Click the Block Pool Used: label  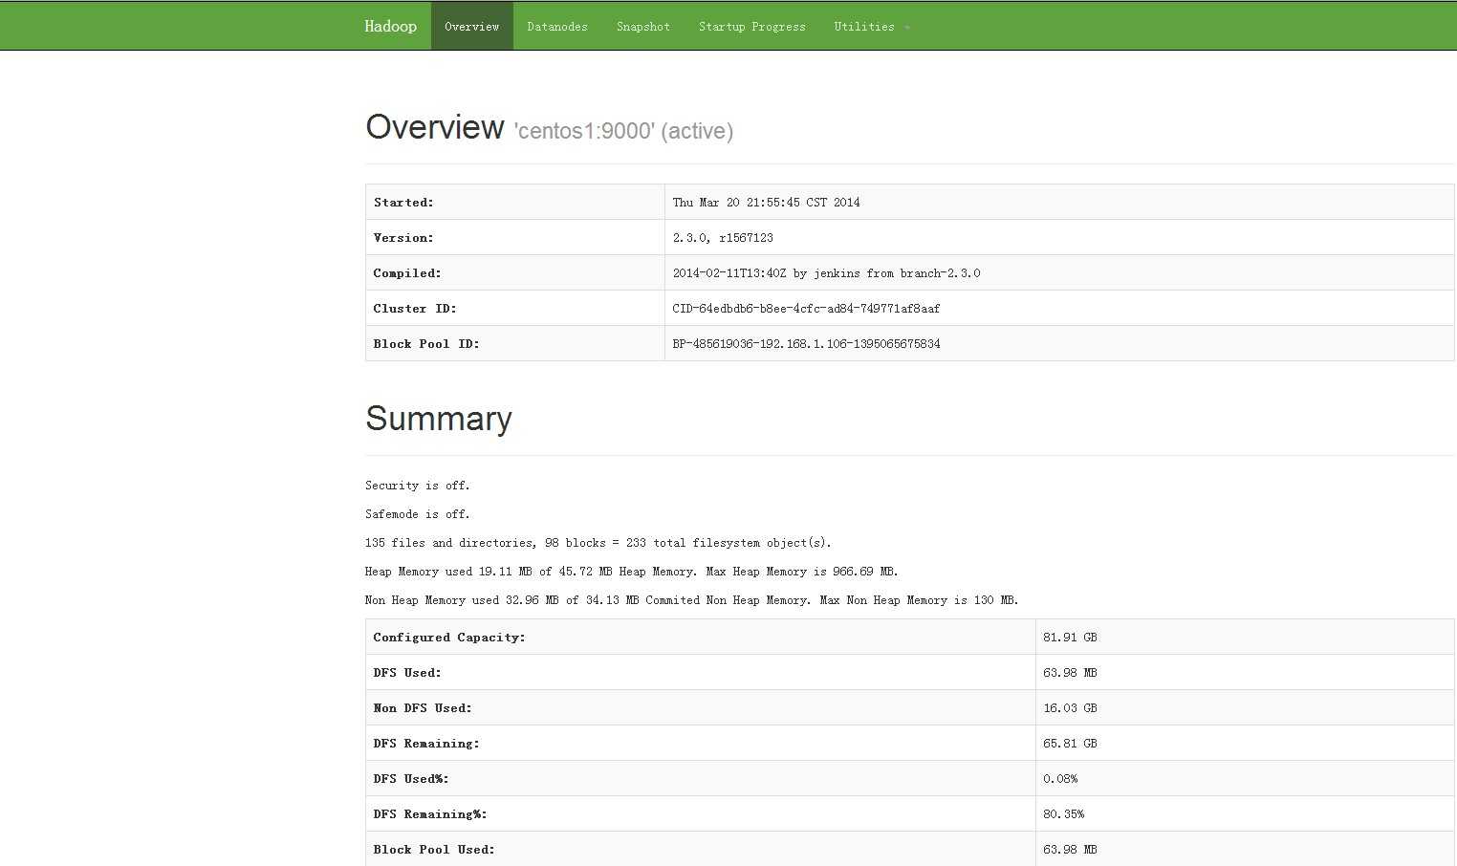(434, 849)
